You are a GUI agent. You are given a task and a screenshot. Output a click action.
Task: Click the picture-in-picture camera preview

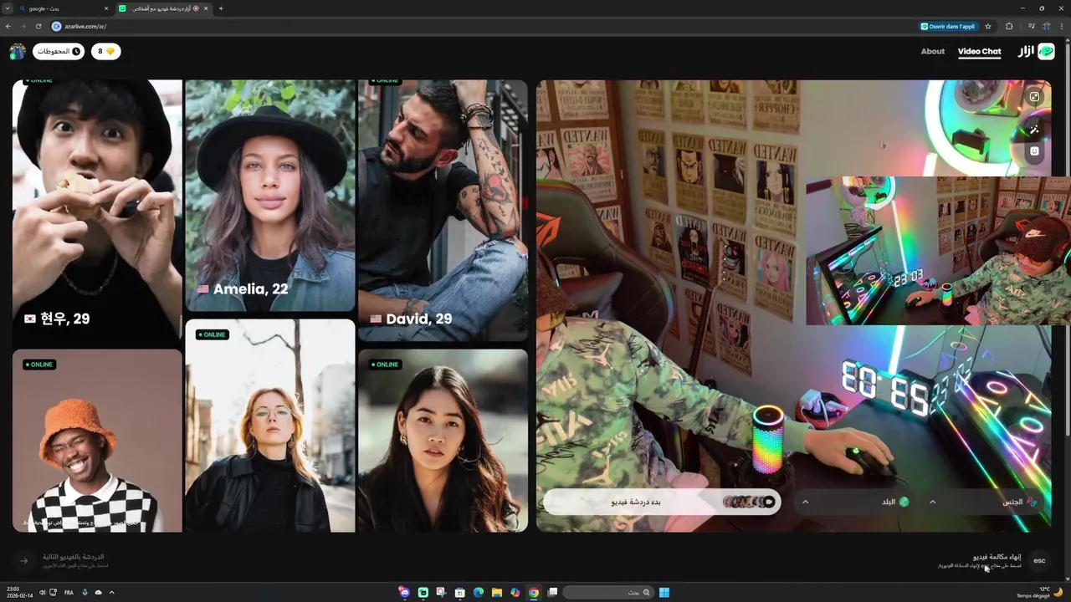point(937,250)
